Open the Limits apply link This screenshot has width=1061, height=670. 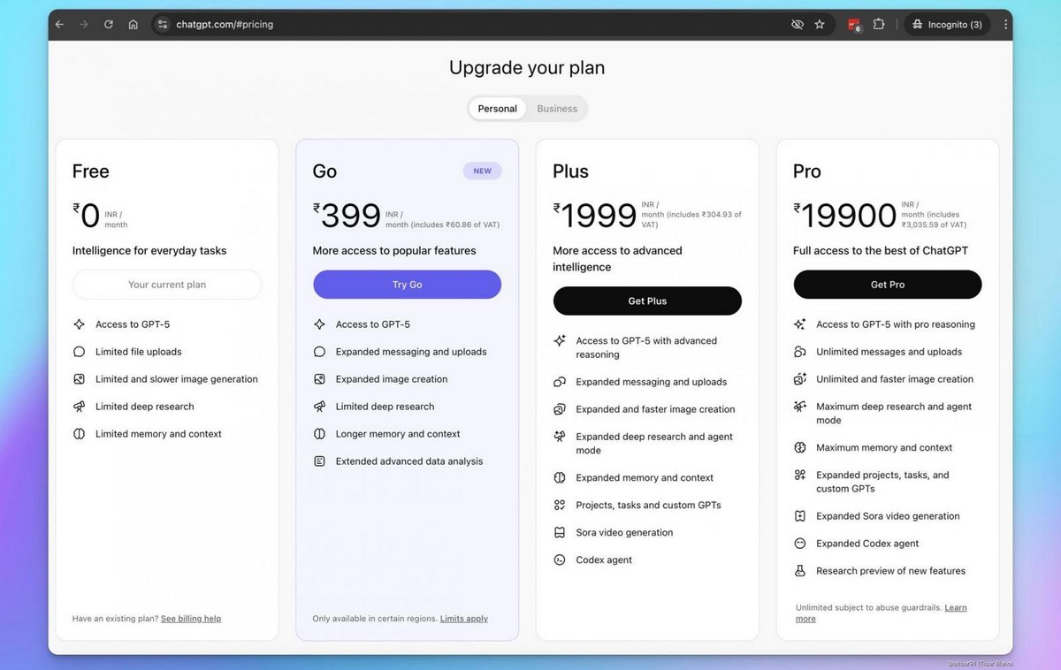point(464,619)
